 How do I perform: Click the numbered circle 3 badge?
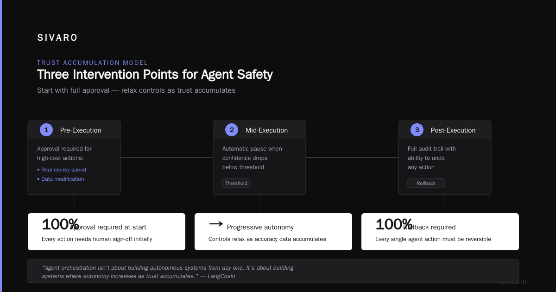(x=417, y=130)
